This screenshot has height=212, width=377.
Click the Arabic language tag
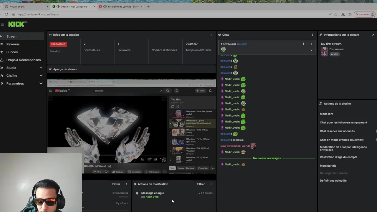click(335, 54)
